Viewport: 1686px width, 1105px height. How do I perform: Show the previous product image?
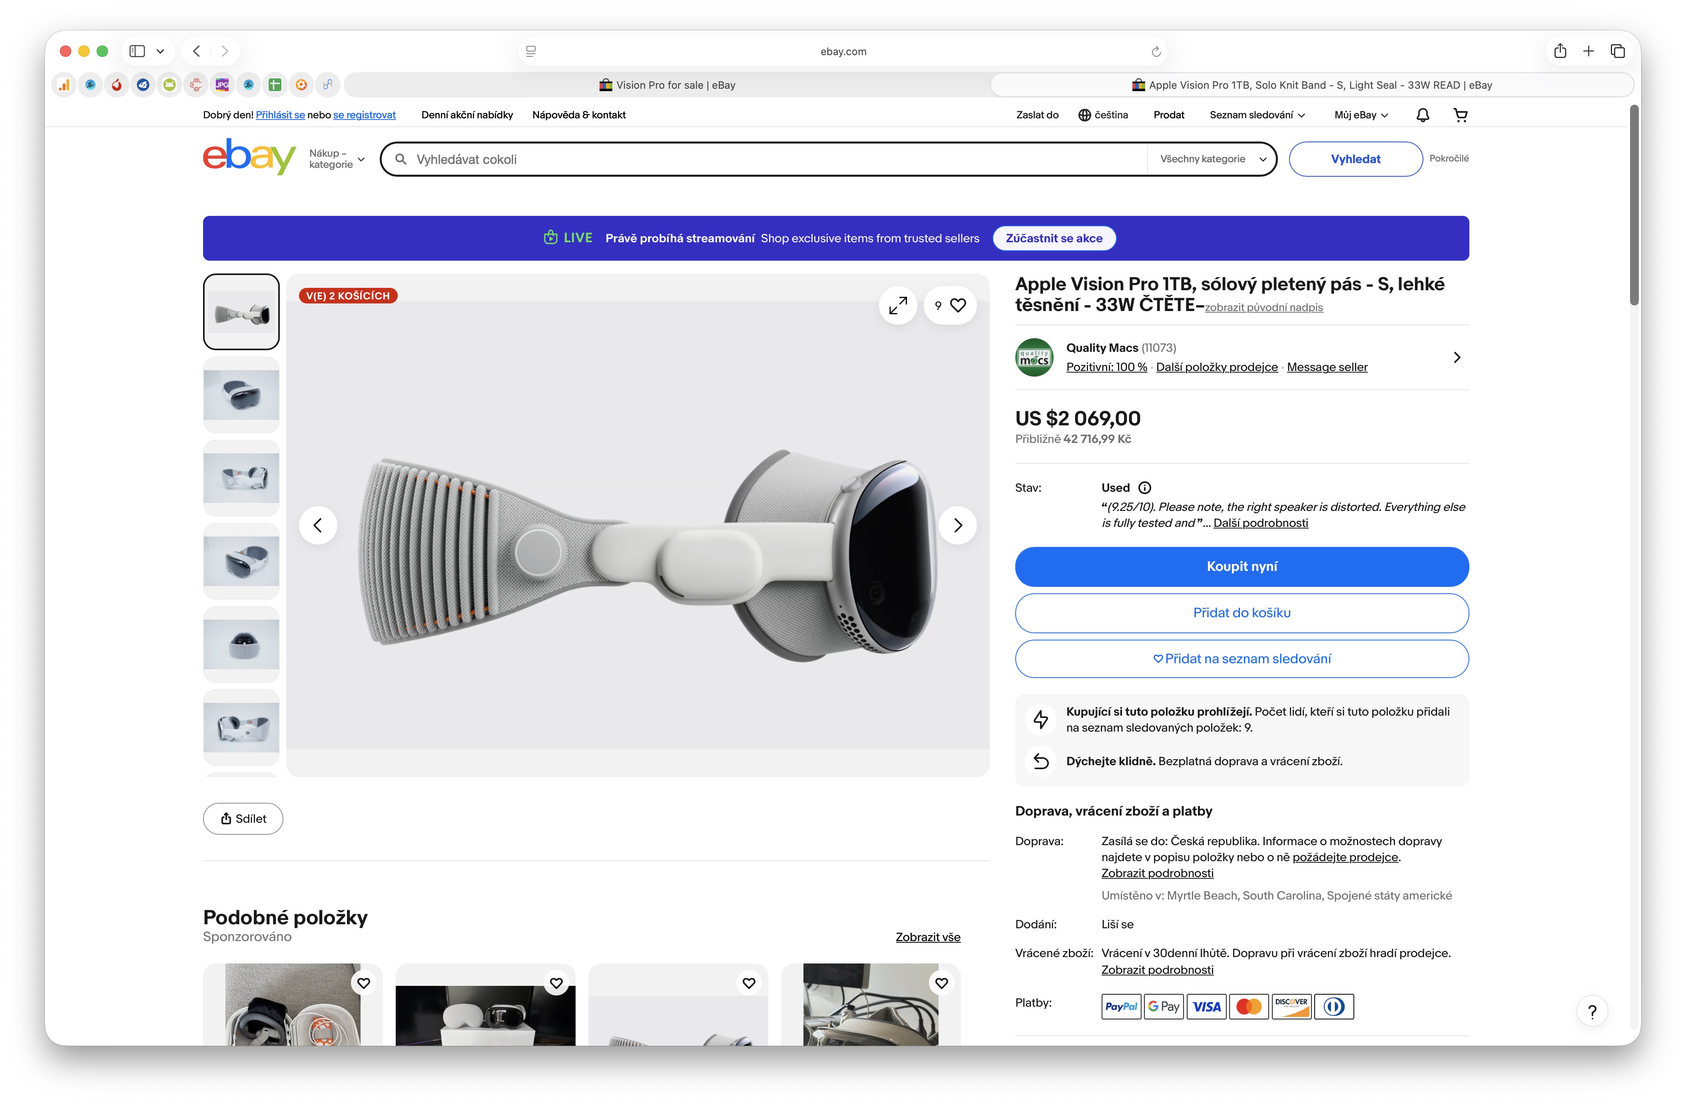318,525
